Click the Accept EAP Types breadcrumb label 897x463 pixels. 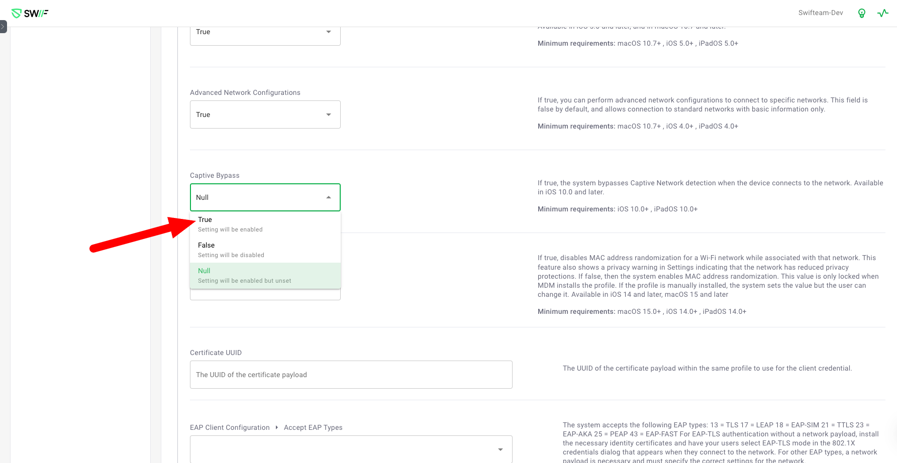coord(313,427)
